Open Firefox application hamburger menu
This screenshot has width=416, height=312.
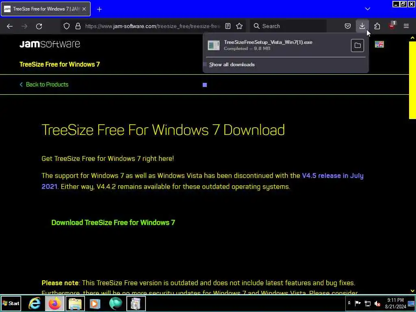[406, 26]
